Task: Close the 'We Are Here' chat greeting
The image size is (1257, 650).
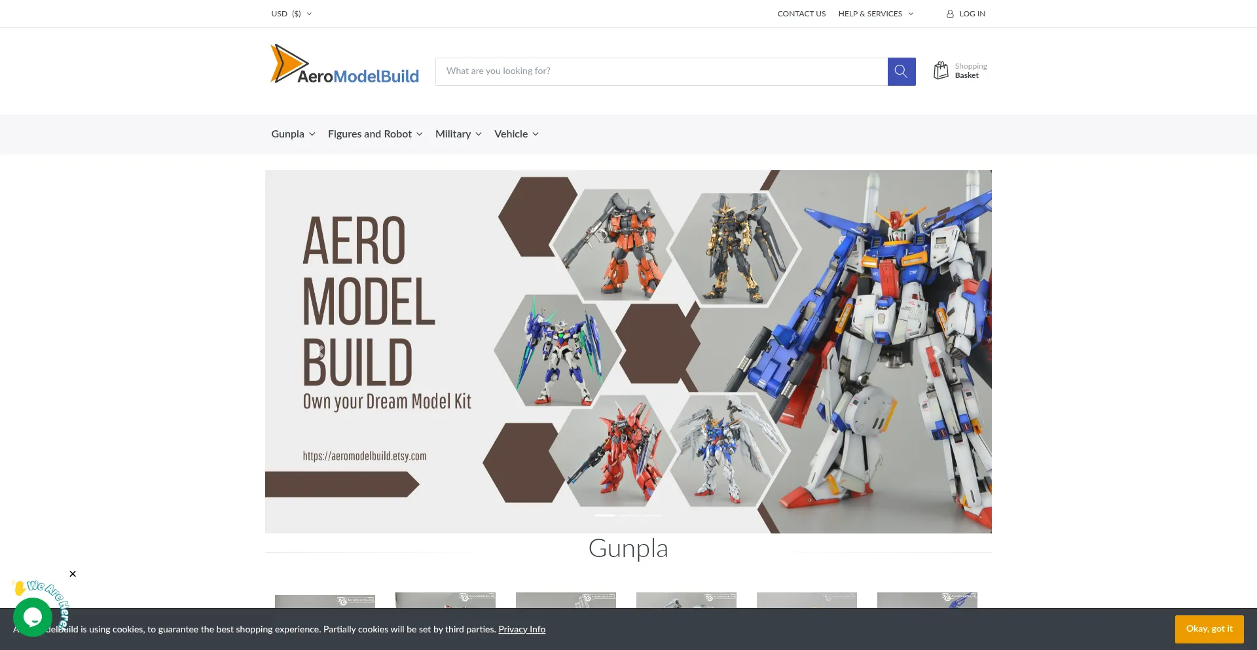Action: [72, 573]
